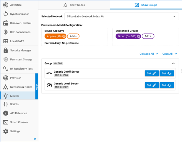This screenshot has height=142, width=182.
Task: Open RF Regulatory Test page
Action: [x=21, y=69]
